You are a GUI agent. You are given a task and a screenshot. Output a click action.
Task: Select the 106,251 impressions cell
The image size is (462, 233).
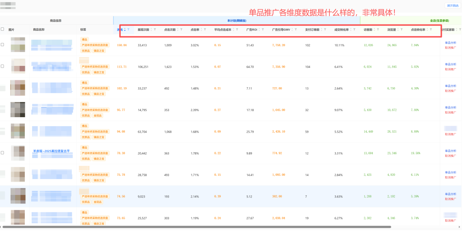point(143,67)
